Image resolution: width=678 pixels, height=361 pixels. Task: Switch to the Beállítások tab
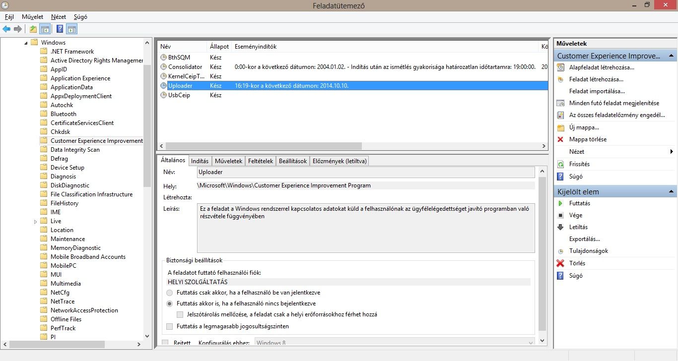click(x=293, y=161)
